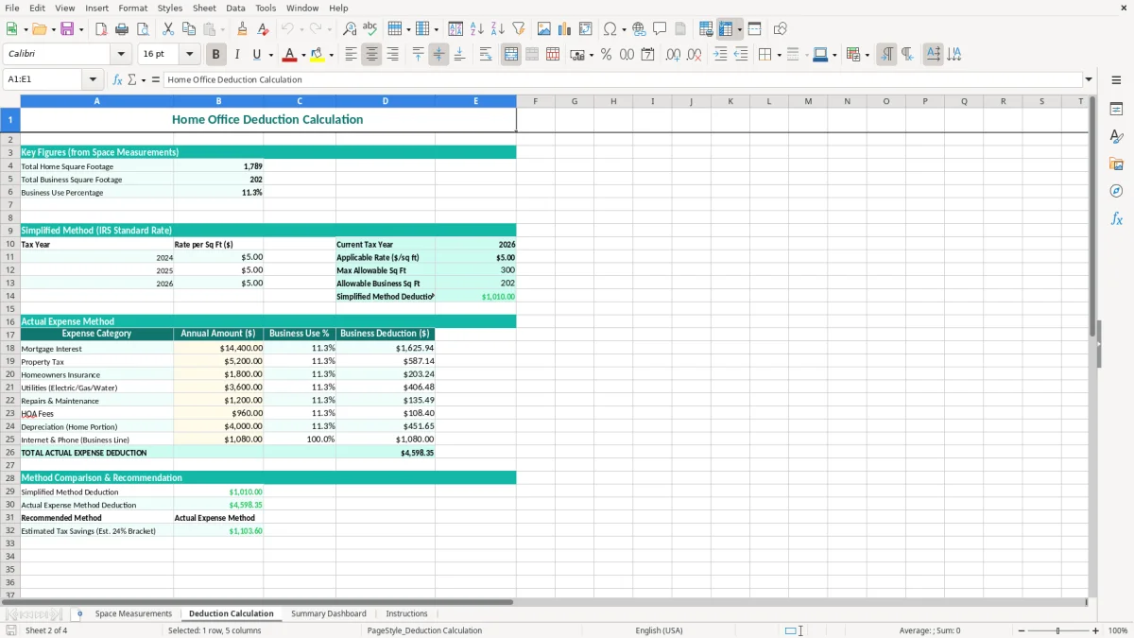Open the background color dropdown arrow
The image size is (1134, 638).
[332, 55]
